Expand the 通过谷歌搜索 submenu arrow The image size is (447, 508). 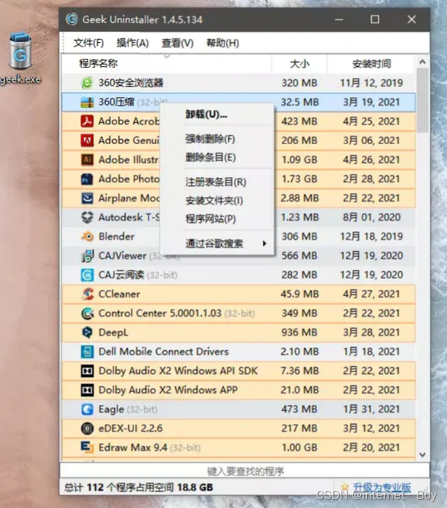click(265, 243)
